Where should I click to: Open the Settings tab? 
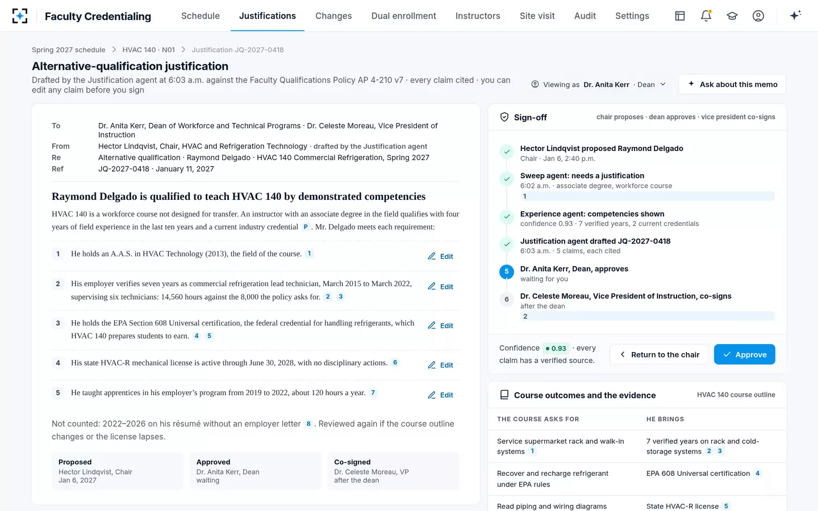632,16
